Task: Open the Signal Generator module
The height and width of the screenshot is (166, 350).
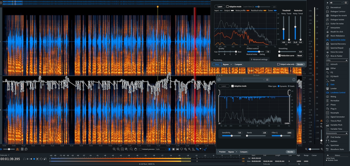Action: (x=337, y=117)
